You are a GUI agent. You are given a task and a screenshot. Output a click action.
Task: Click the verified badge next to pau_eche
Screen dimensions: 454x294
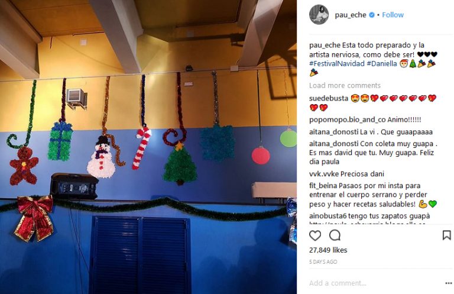click(x=371, y=15)
